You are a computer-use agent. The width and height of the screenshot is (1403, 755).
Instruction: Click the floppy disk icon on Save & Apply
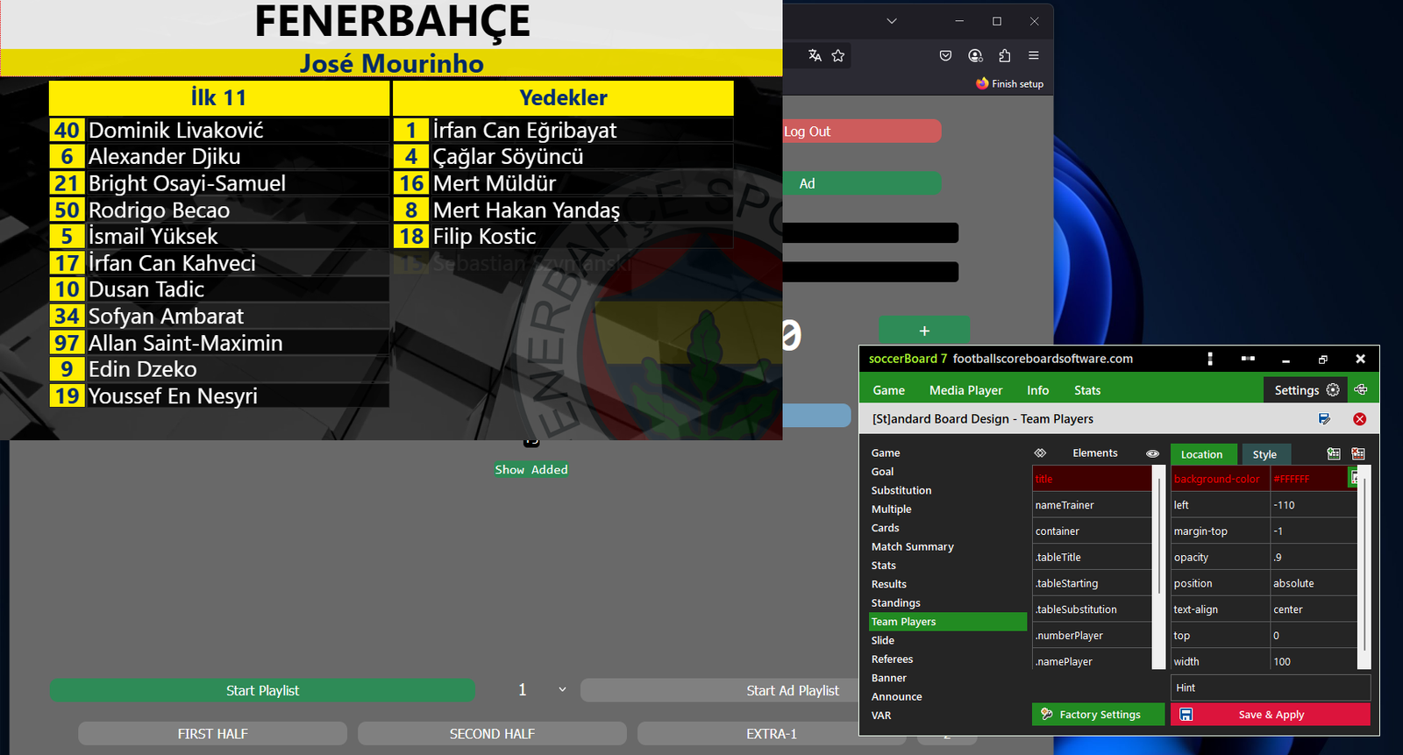point(1186,715)
